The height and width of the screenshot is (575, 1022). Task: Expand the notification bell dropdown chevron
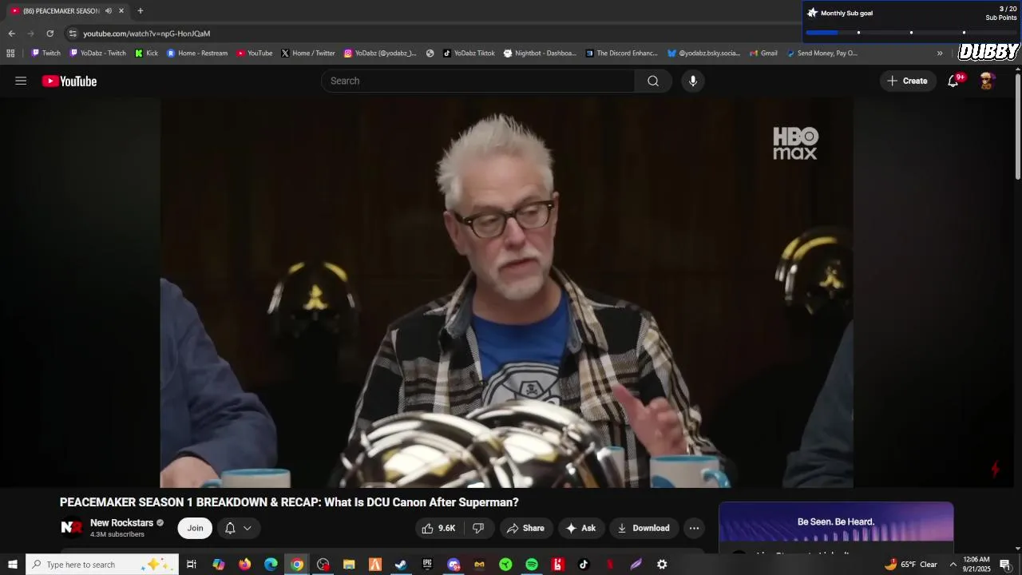pyautogui.click(x=248, y=528)
